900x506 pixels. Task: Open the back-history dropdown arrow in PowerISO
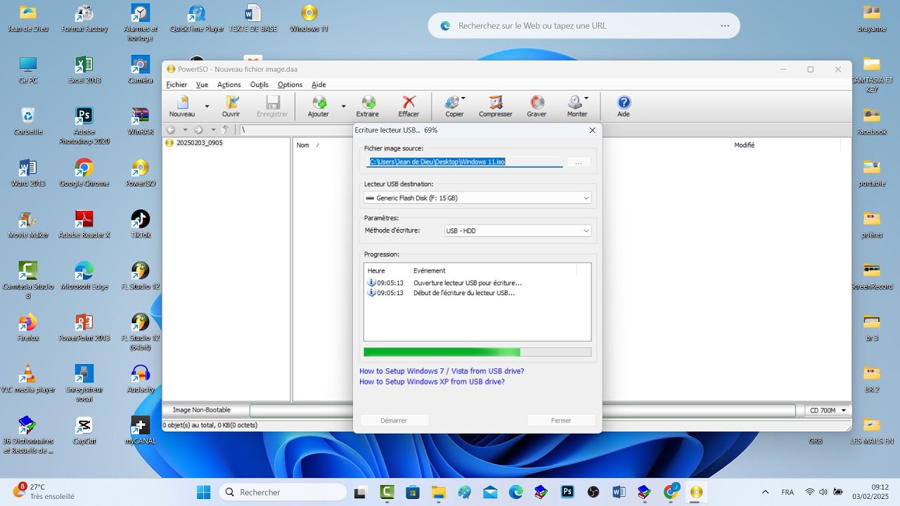click(185, 130)
